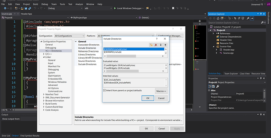Click Save All icon in main toolbar
271x138 pixels.
30,8
